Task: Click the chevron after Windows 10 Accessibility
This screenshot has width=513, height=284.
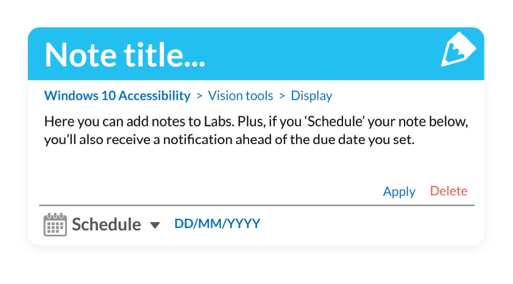Action: tap(199, 96)
